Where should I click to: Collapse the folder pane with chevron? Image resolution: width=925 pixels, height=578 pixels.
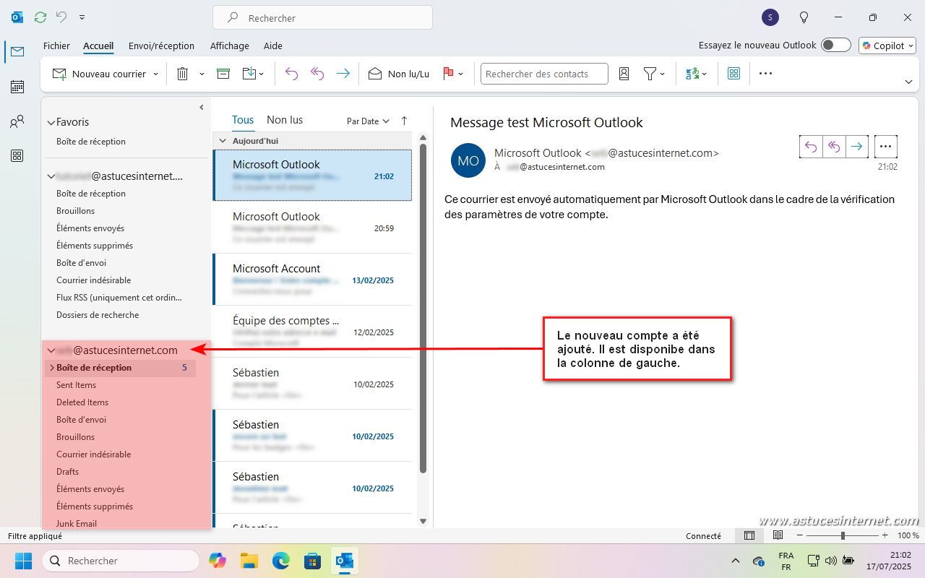pos(202,107)
